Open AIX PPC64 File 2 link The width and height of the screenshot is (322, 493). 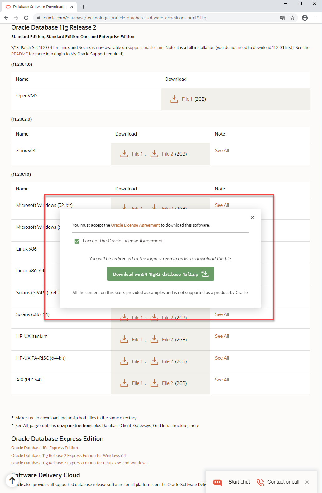point(167,383)
